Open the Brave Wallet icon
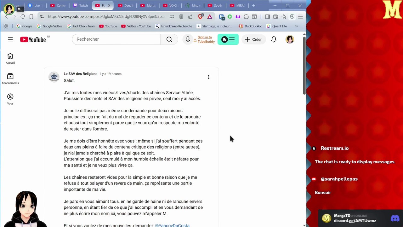This screenshot has width=403, height=227. pyautogui.click(x=275, y=17)
